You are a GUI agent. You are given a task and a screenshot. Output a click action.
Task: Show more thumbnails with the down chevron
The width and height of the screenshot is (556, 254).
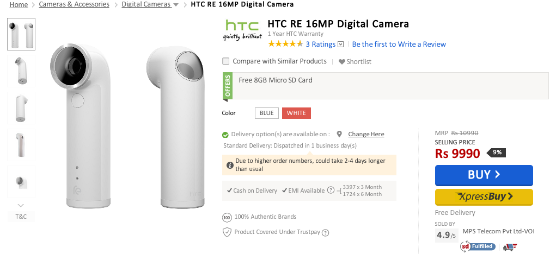(21, 205)
